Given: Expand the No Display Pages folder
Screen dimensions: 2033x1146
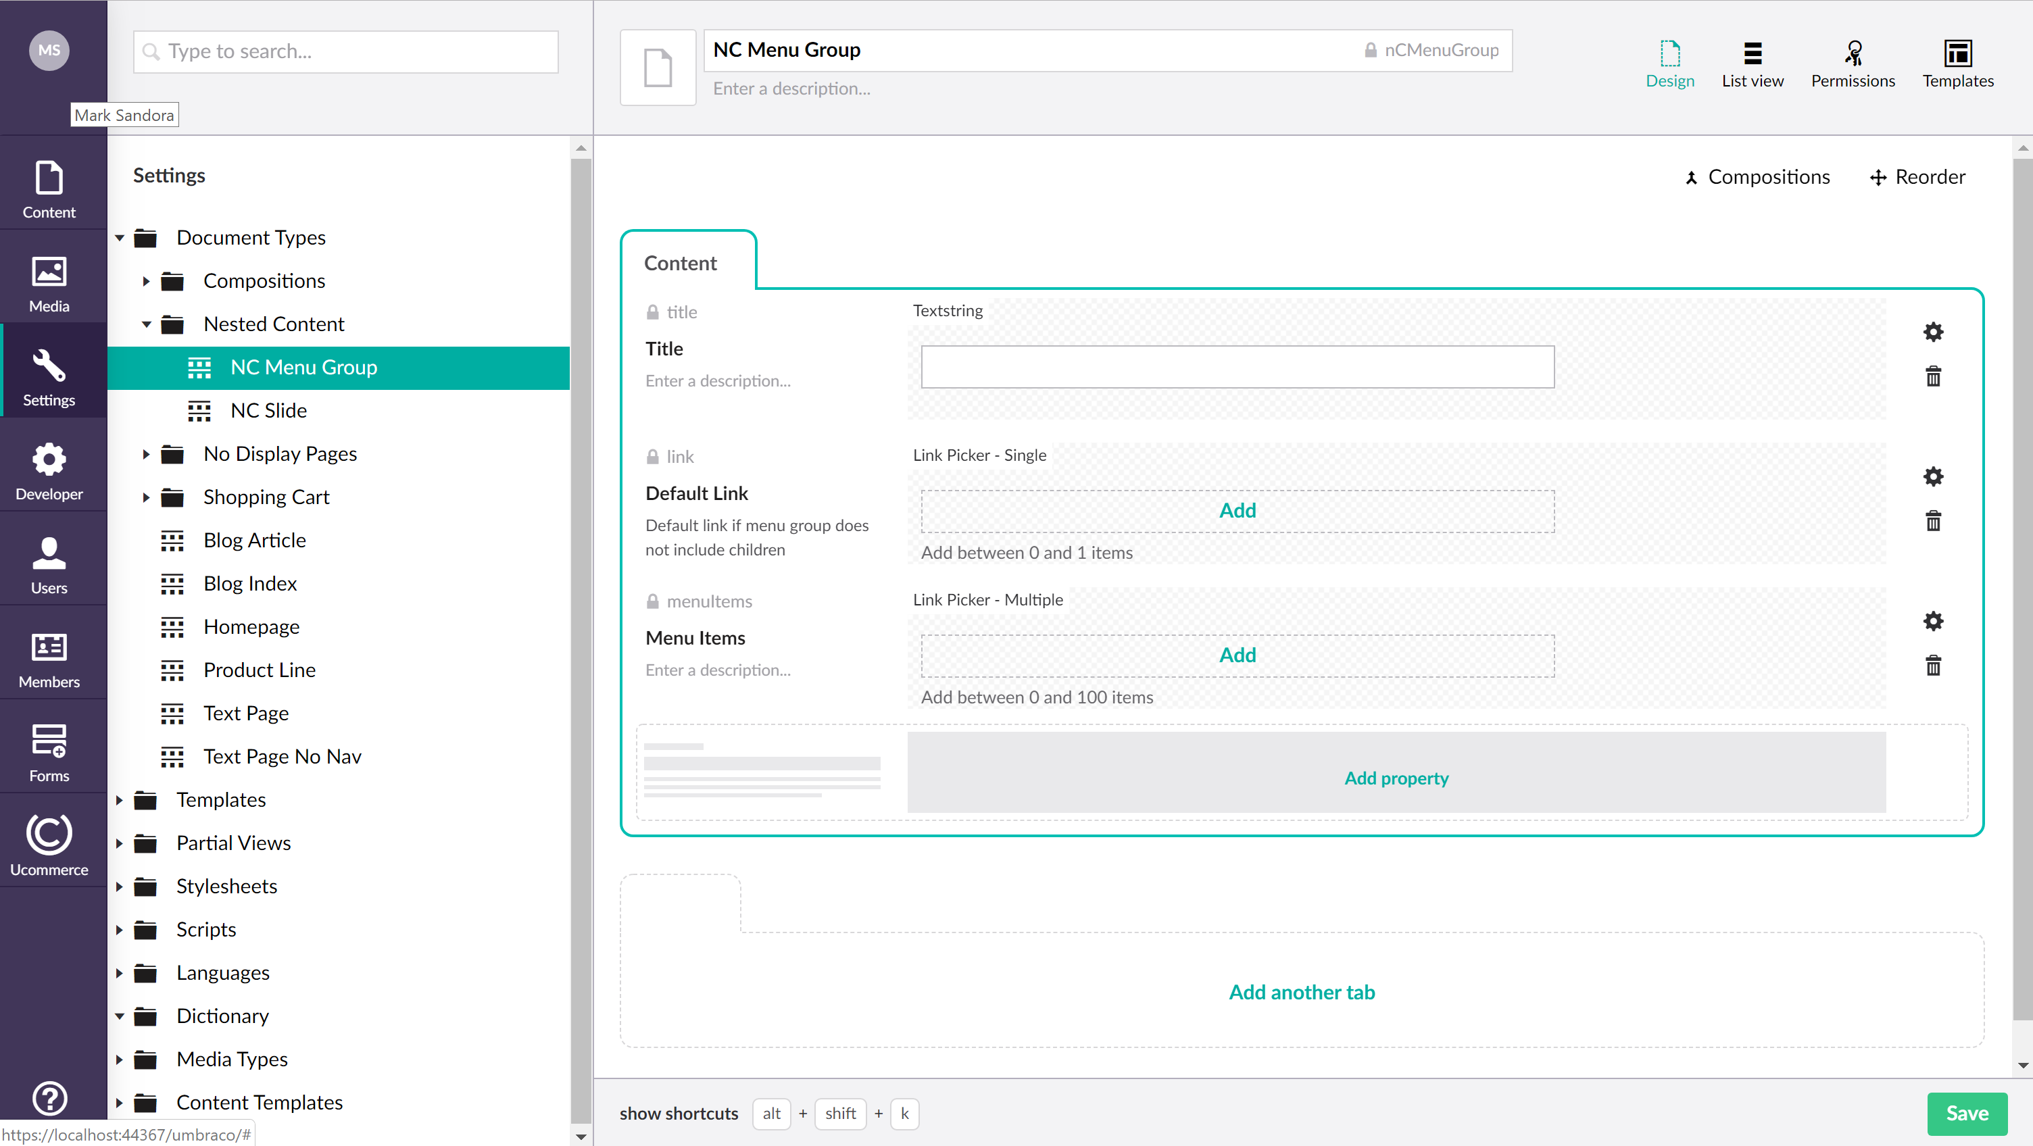Looking at the screenshot, I should click(x=146, y=454).
